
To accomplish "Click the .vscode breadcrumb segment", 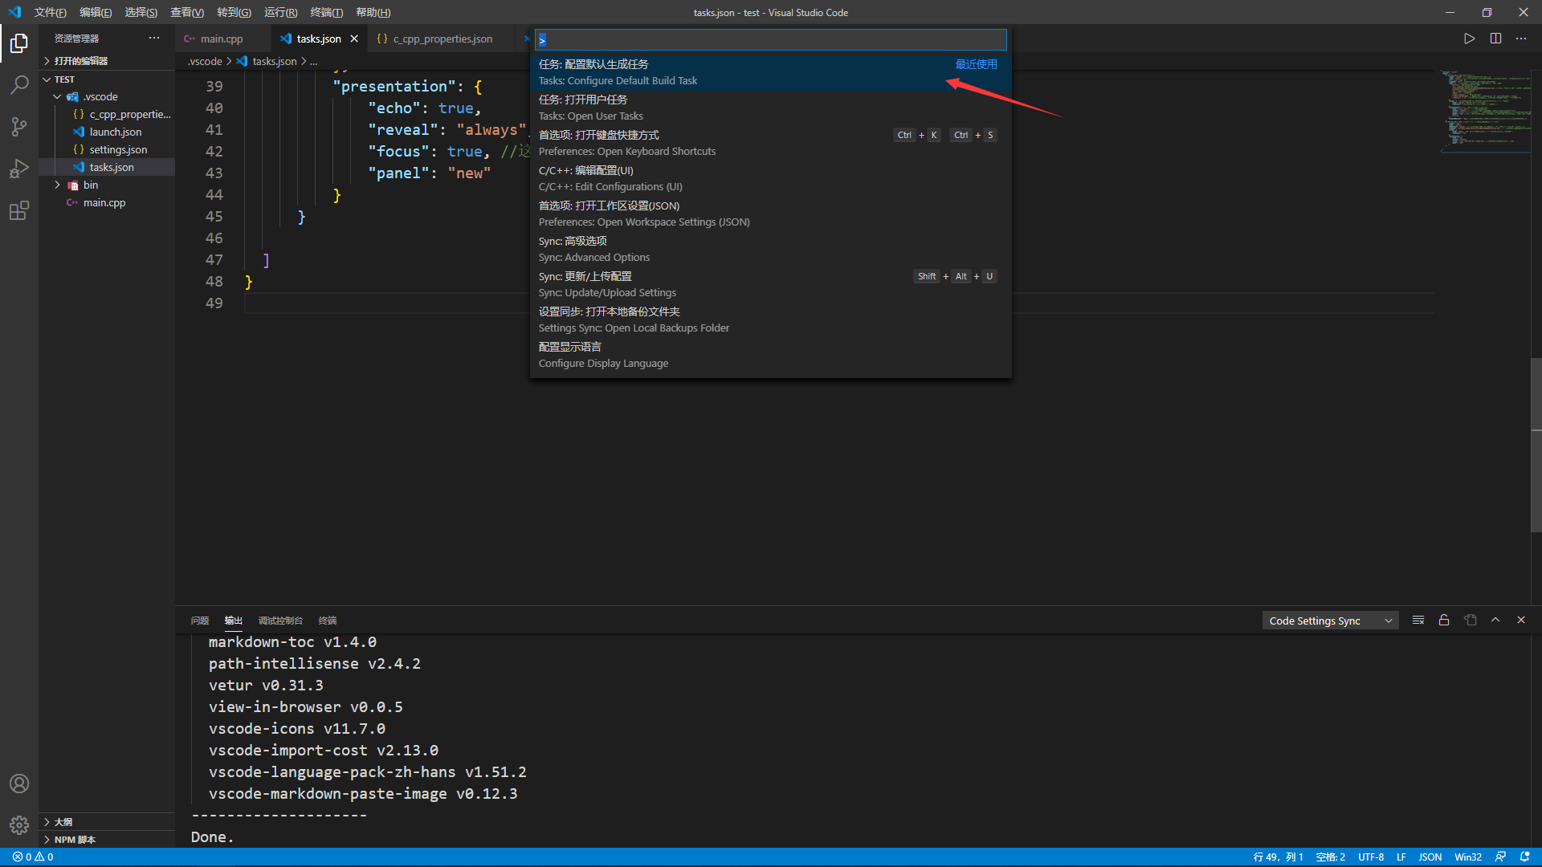I will pyautogui.click(x=205, y=61).
